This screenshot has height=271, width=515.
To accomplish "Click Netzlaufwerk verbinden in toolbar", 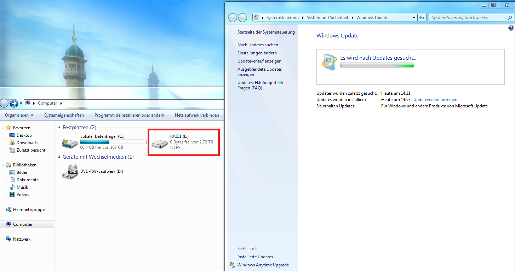I will tap(197, 115).
